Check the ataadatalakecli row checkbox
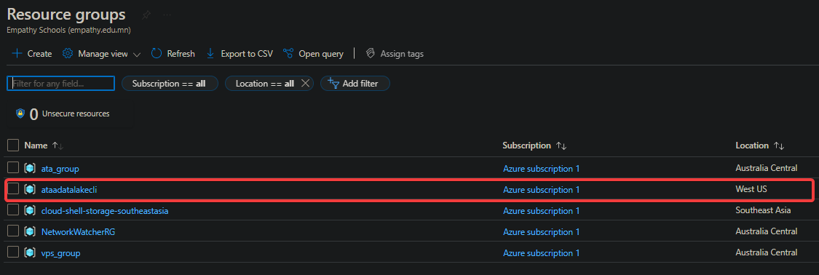This screenshot has width=819, height=275. click(13, 188)
